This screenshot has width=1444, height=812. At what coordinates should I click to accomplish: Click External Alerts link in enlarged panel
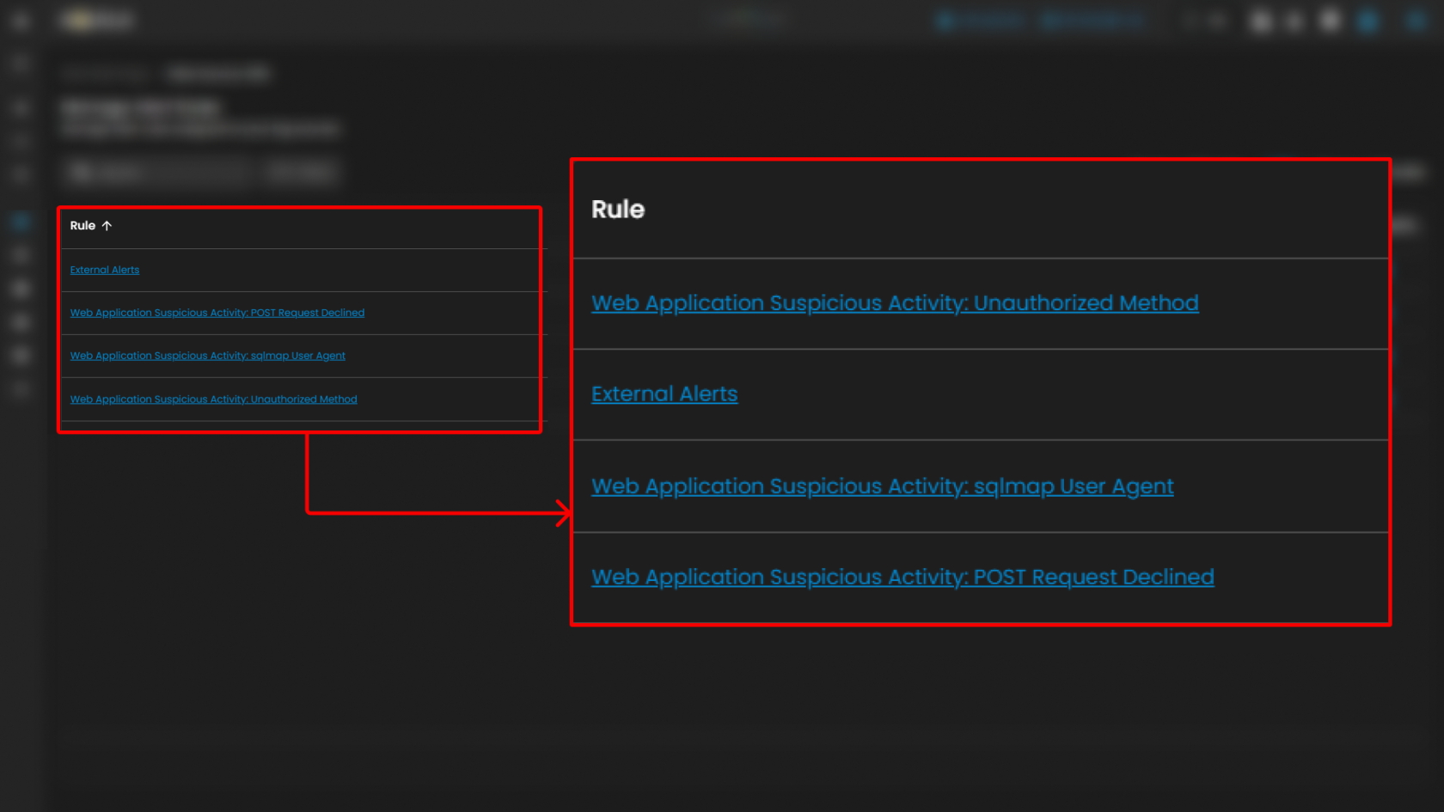[664, 394]
